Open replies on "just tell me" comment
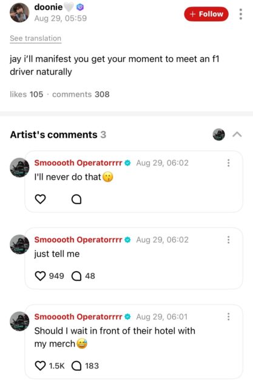 [x=76, y=276]
